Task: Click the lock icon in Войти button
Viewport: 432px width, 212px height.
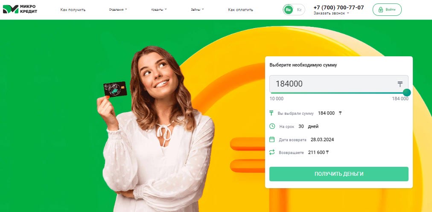Action: tap(381, 10)
